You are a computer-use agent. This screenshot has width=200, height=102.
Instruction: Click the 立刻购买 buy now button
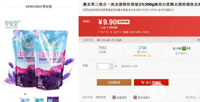(x=114, y=82)
